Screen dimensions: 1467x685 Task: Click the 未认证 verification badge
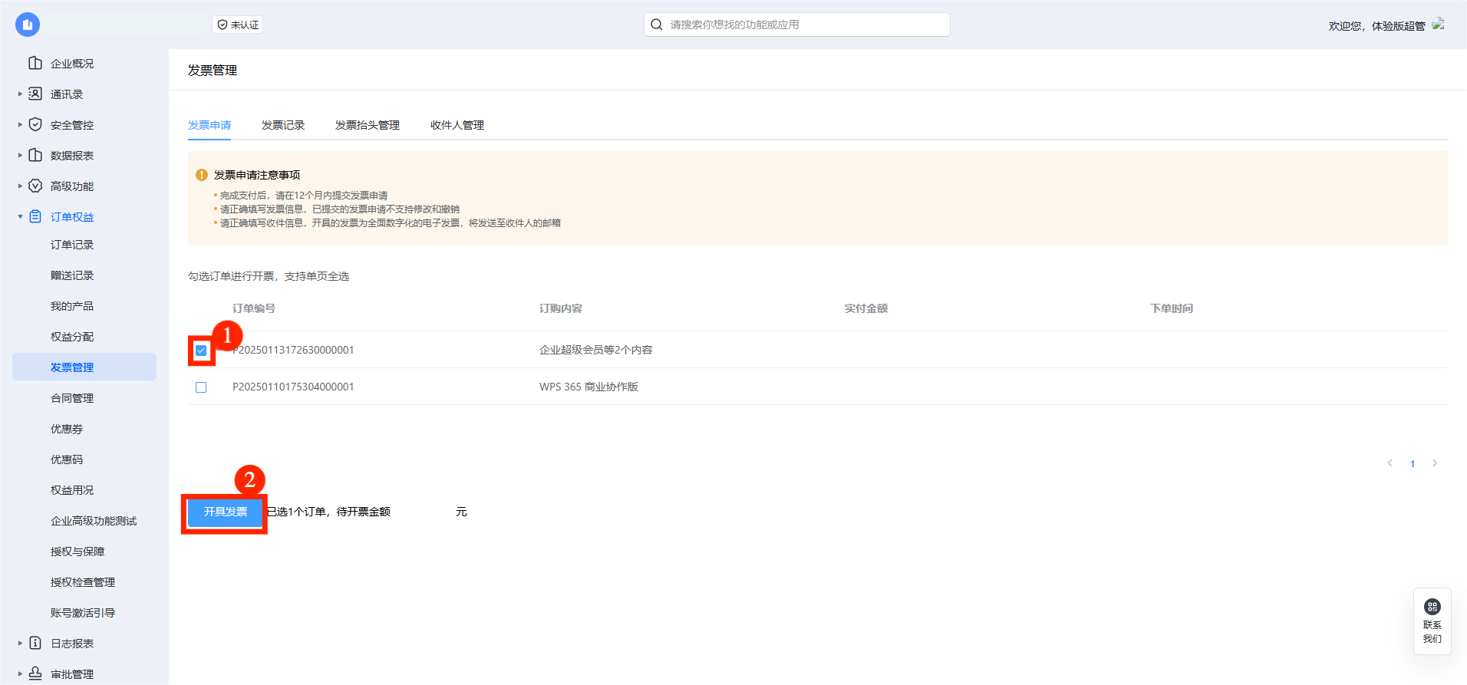(238, 25)
